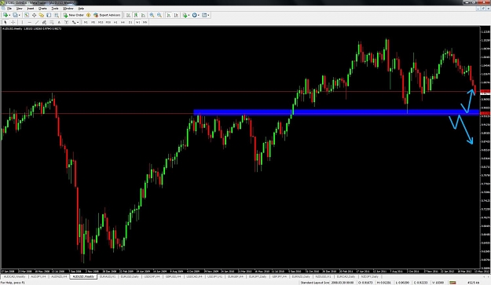Screen dimensions: 491x285
Task: Select the Text tool
Action: (59, 22)
